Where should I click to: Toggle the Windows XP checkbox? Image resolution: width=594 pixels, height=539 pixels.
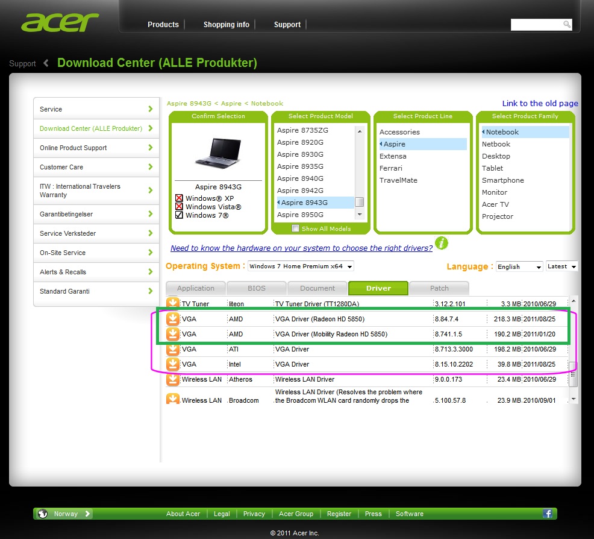pos(179,198)
